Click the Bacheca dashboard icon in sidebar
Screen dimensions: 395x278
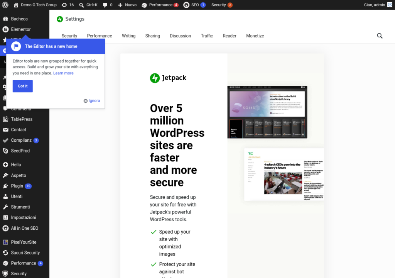(x=5, y=19)
